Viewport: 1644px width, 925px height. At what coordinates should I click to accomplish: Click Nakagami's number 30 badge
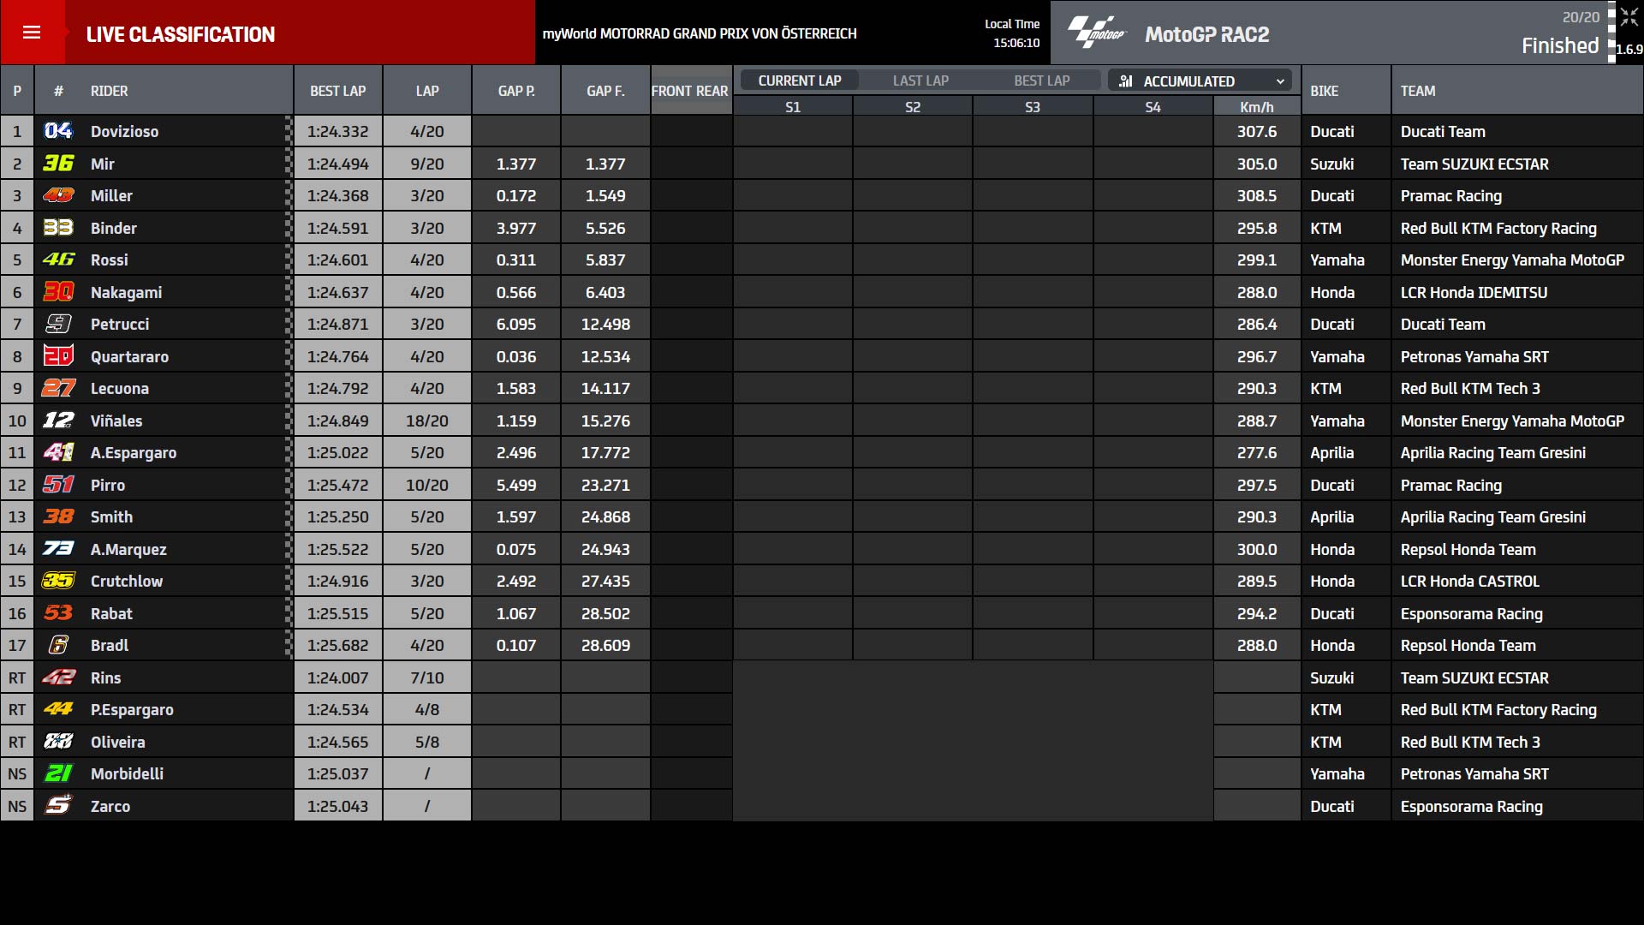[58, 292]
